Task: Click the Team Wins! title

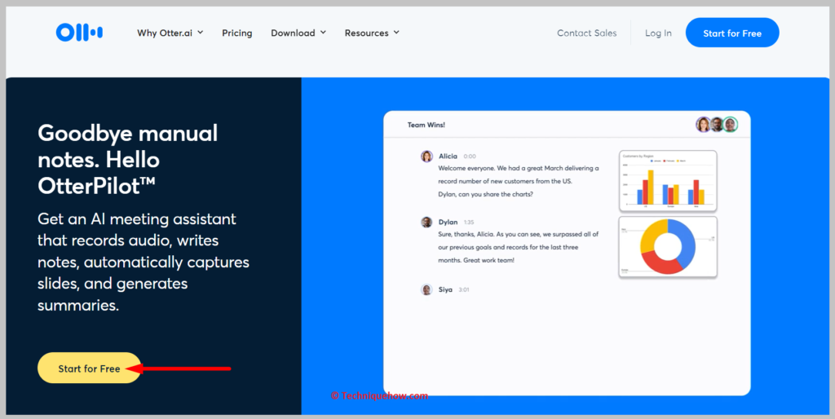Action: click(426, 125)
